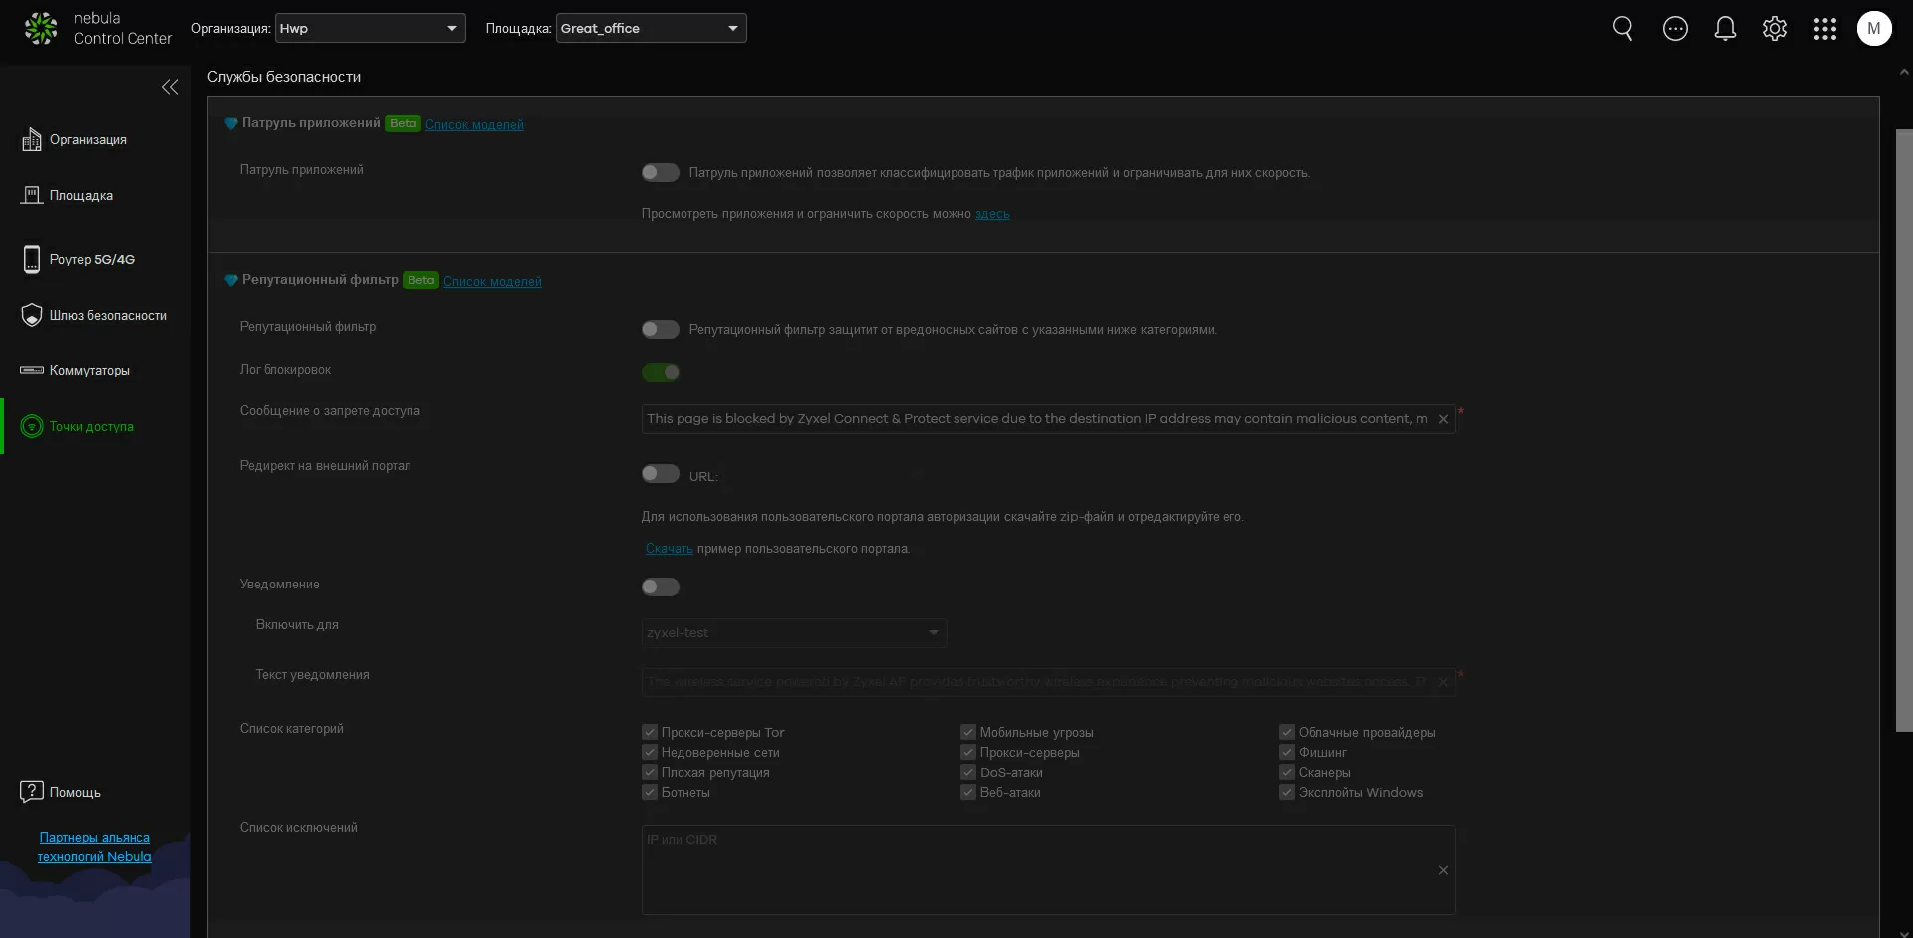1913x938 pixels.
Task: Open Список моделей link for Патруль приложений
Action: pos(474,124)
